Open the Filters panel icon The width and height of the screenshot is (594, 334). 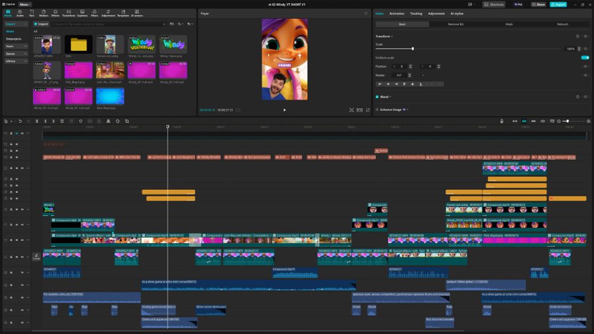(94, 13)
